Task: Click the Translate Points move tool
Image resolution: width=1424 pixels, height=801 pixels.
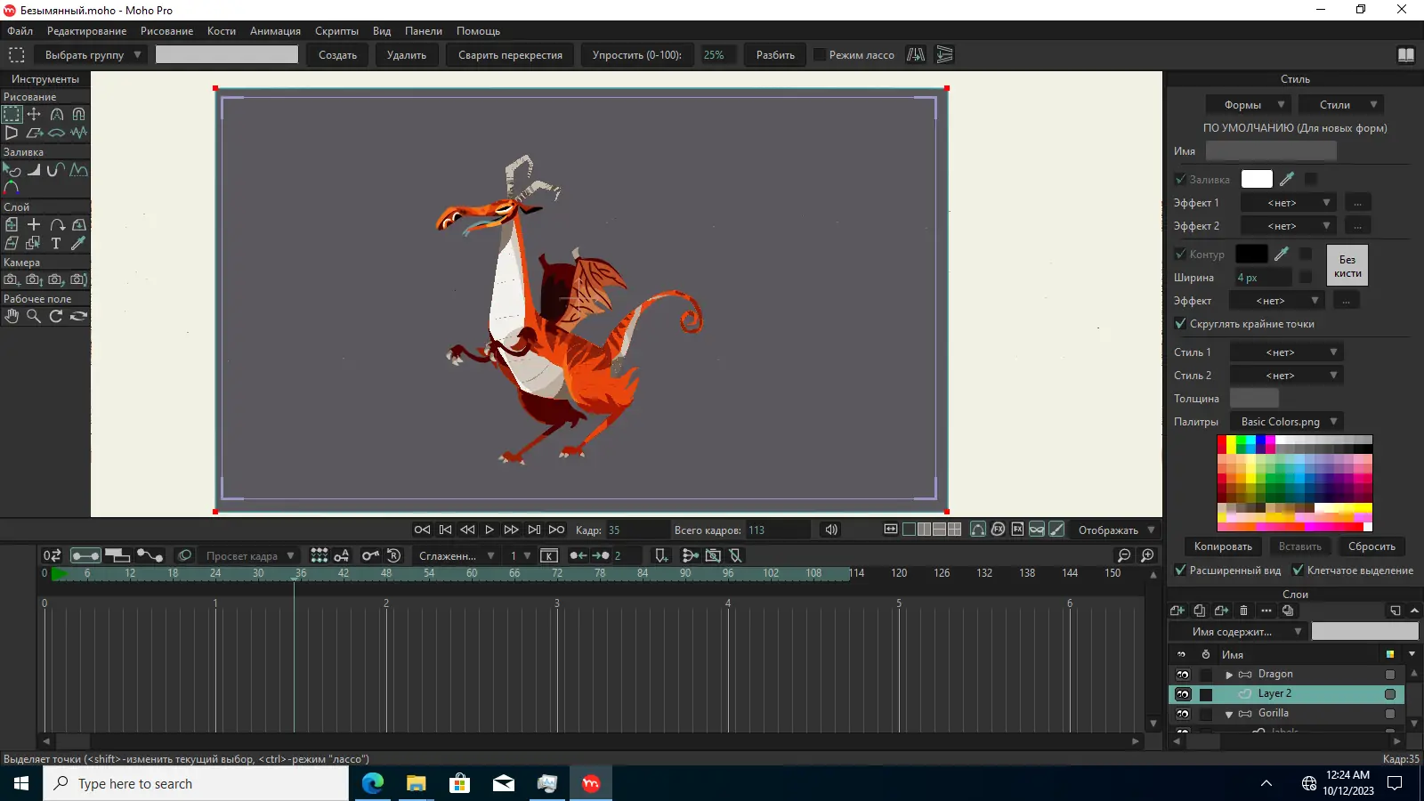Action: click(34, 114)
